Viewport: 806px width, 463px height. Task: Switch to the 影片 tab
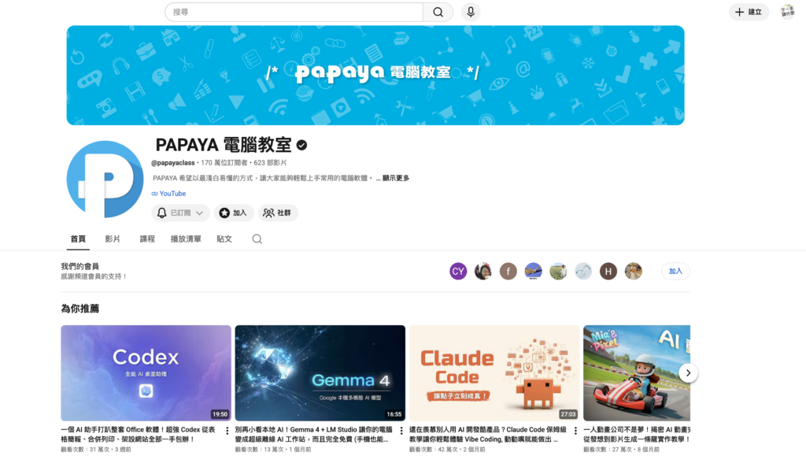pos(113,239)
